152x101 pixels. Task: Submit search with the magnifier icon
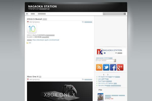pos(125,14)
